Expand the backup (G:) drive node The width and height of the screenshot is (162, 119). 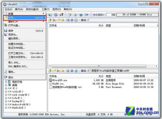coord(6,101)
